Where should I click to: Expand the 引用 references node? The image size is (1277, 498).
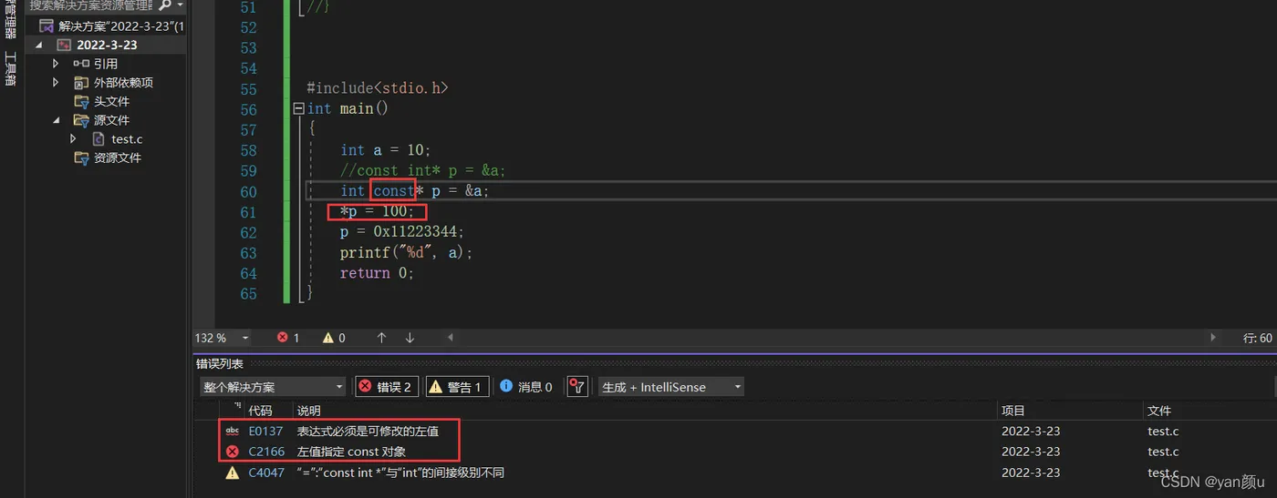[x=56, y=64]
